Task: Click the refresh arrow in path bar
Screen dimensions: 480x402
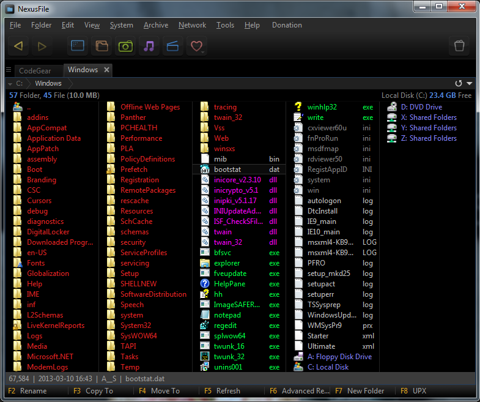Action: coord(458,83)
